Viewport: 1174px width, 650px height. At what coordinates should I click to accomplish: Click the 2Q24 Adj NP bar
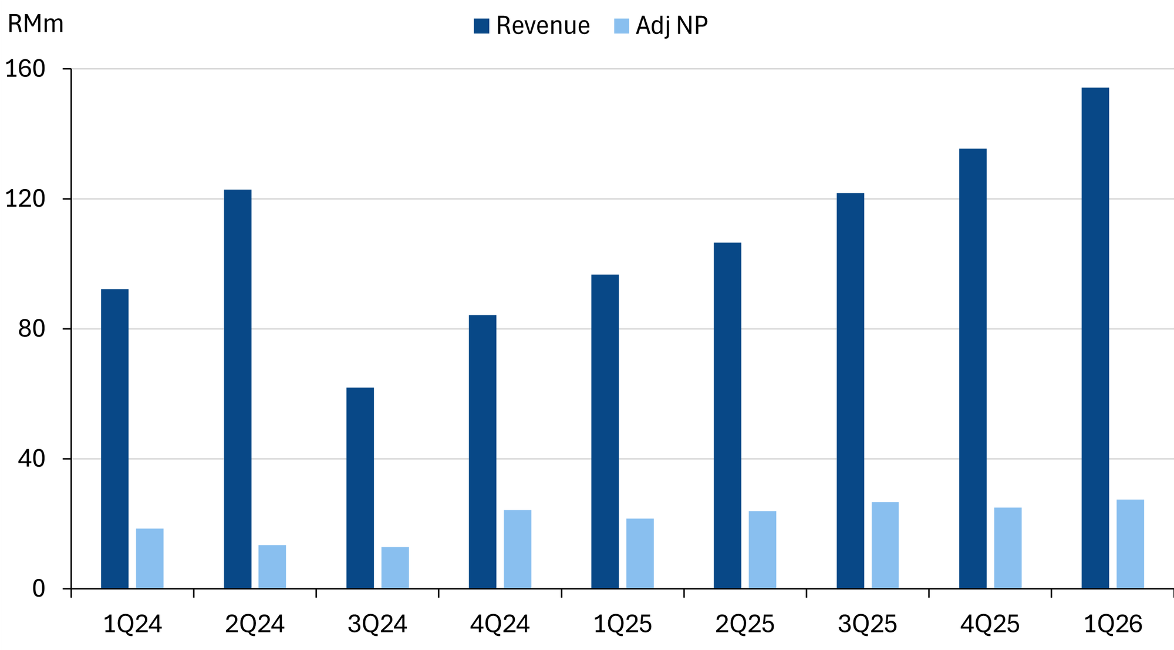272,567
